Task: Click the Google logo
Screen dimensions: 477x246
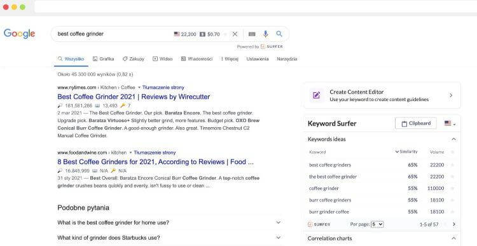Action: tap(19, 34)
